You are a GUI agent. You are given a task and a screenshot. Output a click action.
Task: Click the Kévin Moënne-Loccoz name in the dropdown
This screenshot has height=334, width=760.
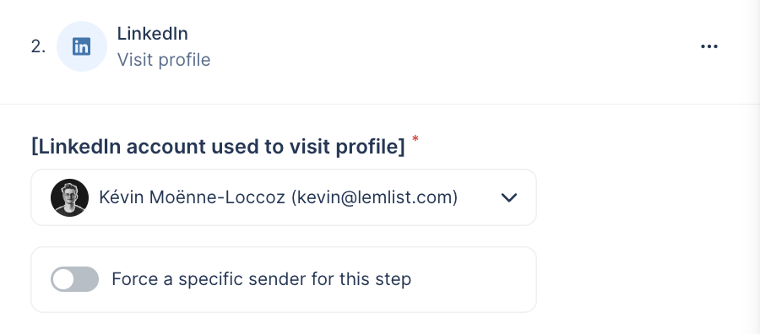click(192, 197)
